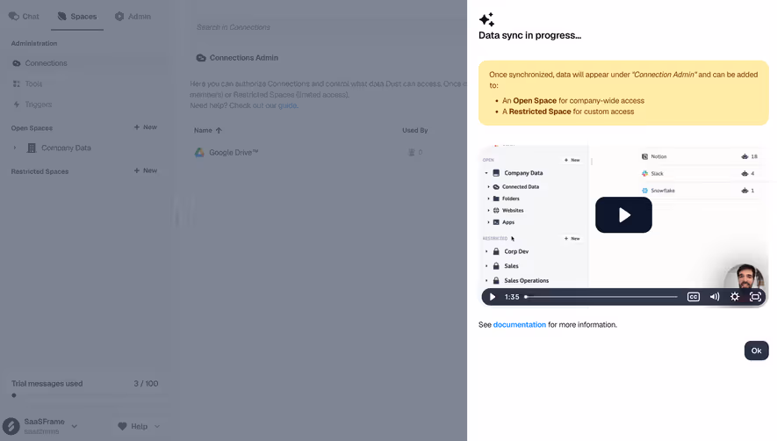Open video settings gear
This screenshot has height=441, width=777.
[734, 297]
